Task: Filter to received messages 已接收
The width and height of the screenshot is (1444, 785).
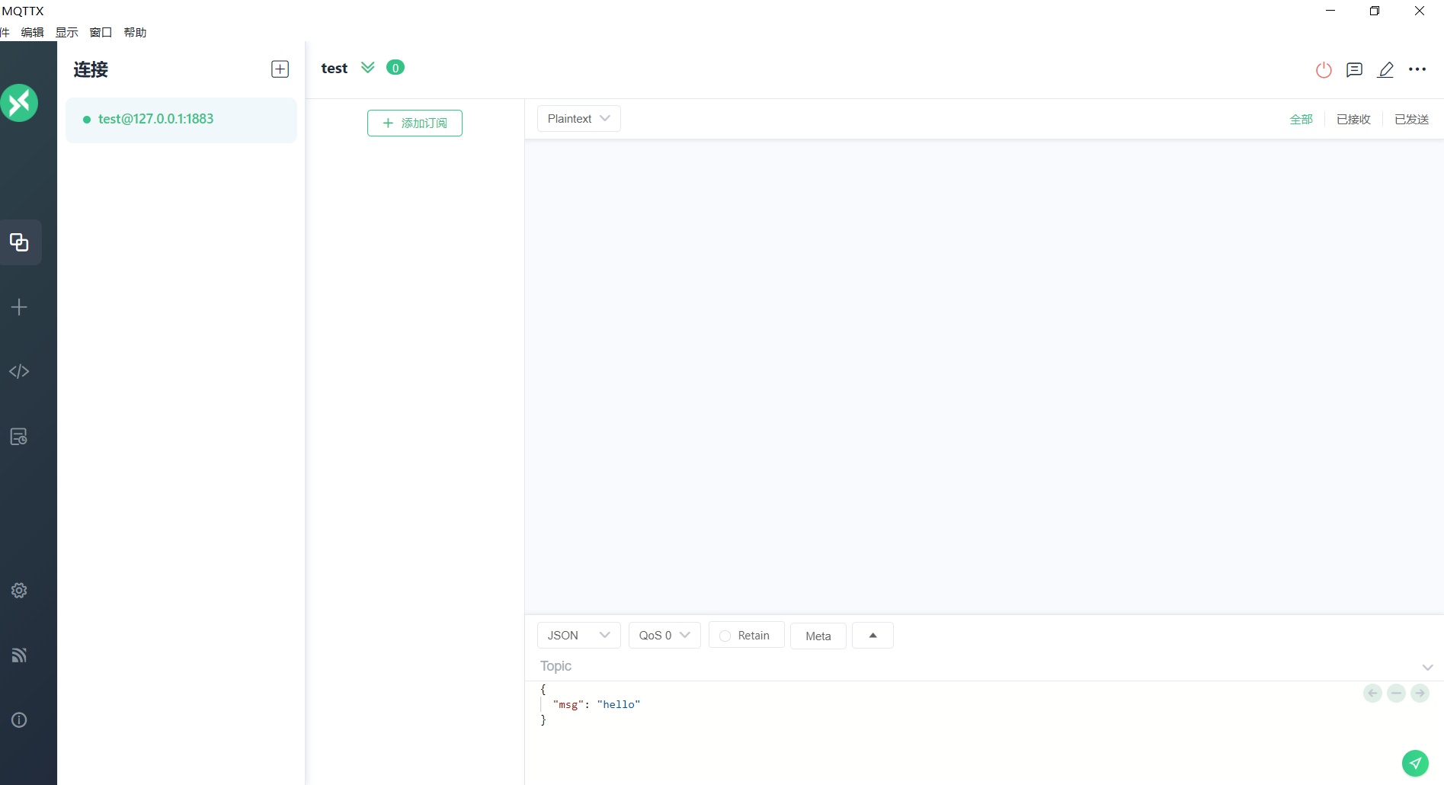Action: click(1353, 120)
